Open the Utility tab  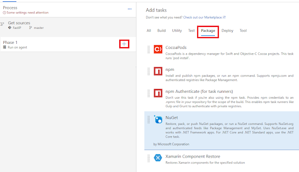(177, 31)
